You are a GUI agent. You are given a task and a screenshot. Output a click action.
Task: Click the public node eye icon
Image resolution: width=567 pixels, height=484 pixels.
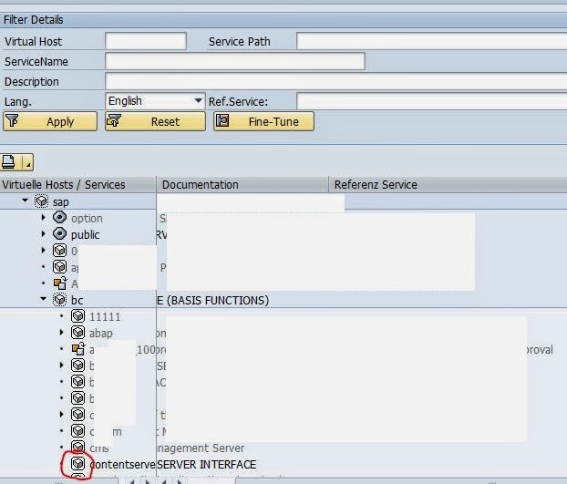pyautogui.click(x=59, y=234)
